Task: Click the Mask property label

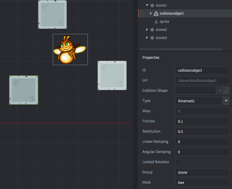Action: tap(147, 182)
